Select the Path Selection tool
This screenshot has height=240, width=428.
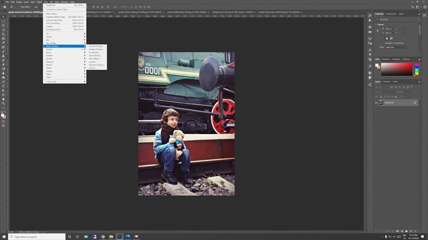3,91
